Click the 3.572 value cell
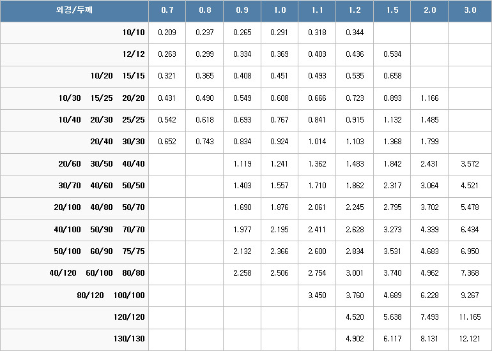 coord(470,164)
